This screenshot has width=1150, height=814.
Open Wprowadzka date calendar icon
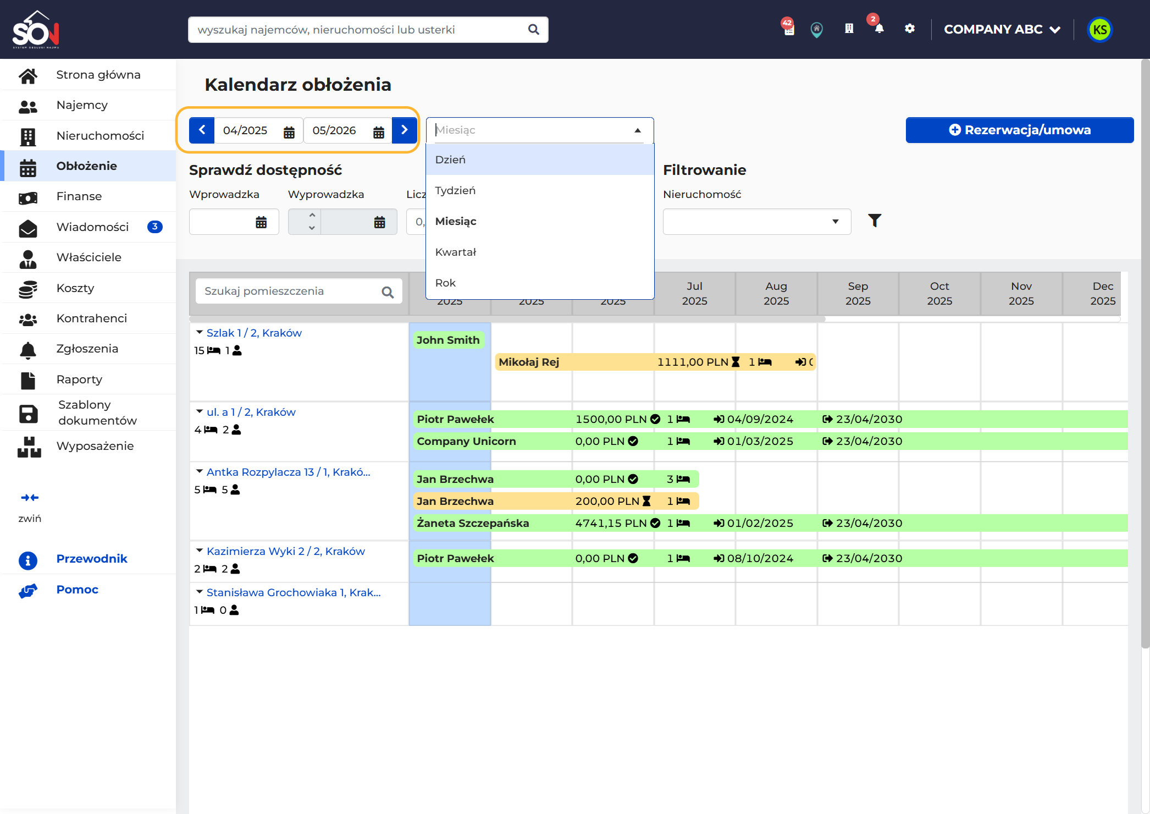261,222
